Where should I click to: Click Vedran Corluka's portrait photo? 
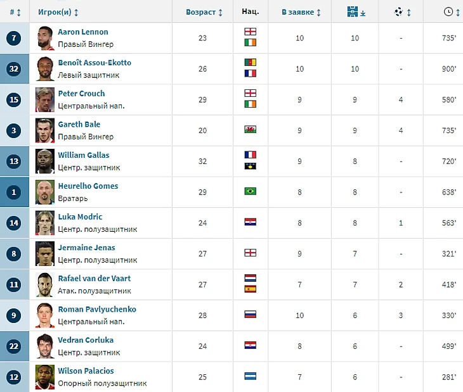(45, 346)
